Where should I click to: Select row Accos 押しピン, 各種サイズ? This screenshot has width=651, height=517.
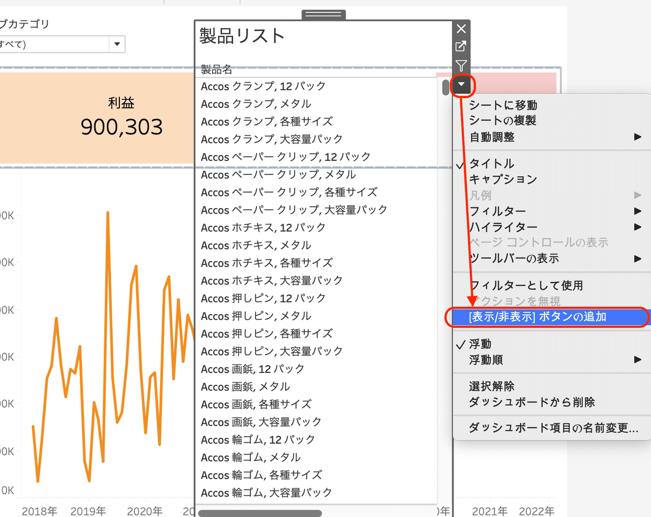point(266,334)
